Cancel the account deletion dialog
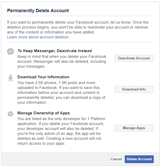161x167 pixels. 116,159
